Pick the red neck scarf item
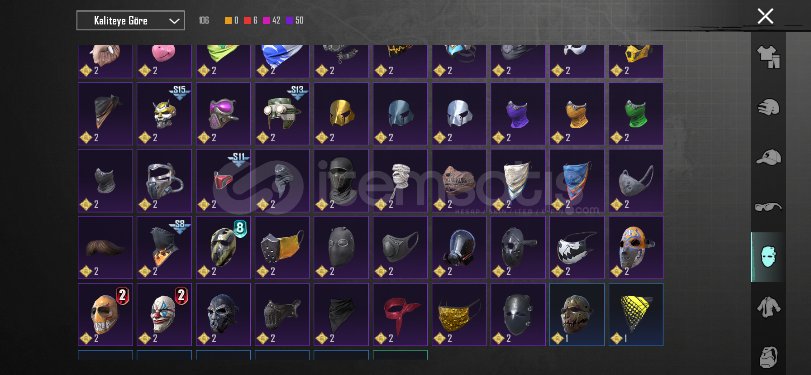The height and width of the screenshot is (375, 811). tap(400, 314)
